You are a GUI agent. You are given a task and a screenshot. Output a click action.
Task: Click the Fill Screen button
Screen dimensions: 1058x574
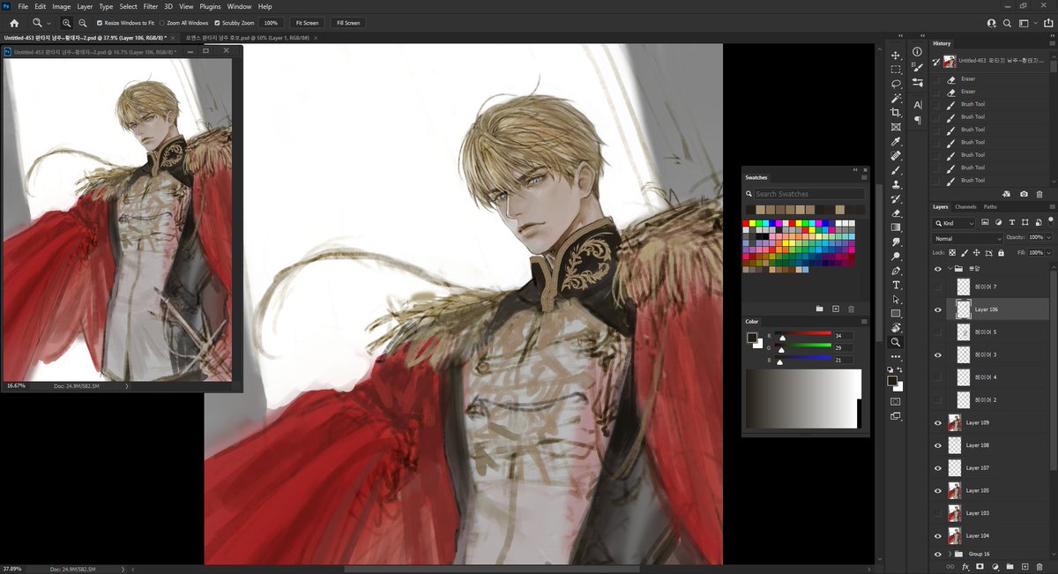pyautogui.click(x=346, y=23)
